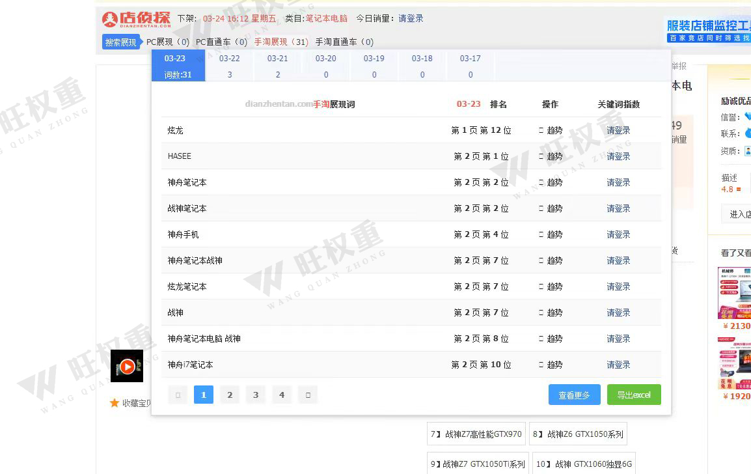Image resolution: width=751 pixels, height=474 pixels.
Task: Click 趋势 in 战神 row
Action: pos(554,313)
